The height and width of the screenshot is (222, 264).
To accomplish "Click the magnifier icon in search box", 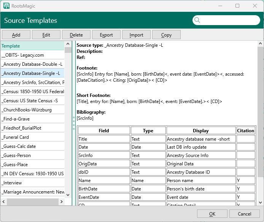I will (x=197, y=21).
